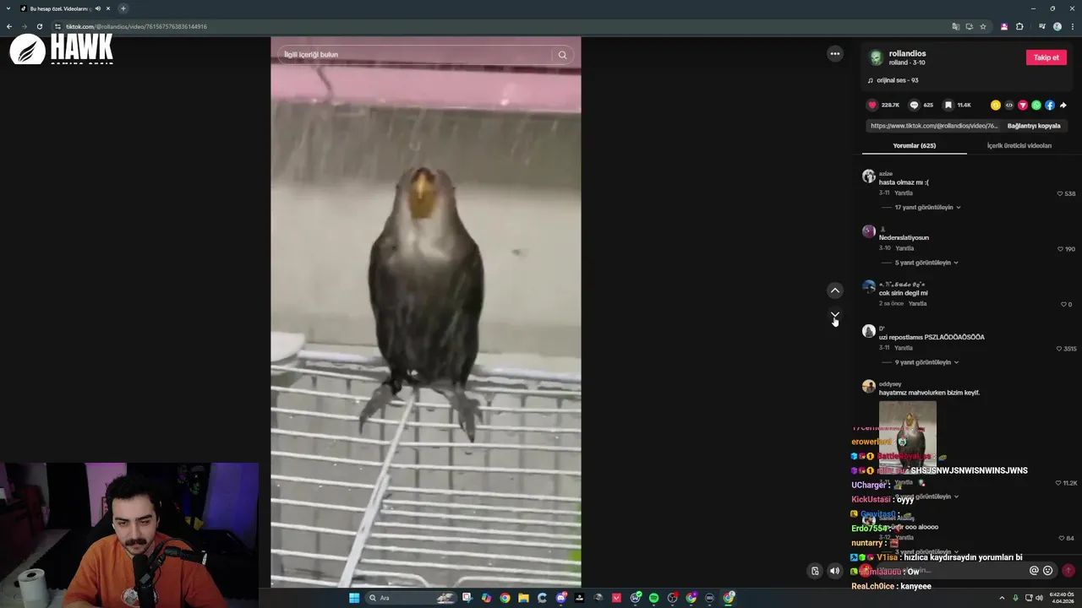Go to next video with down chevron
1082x608 pixels.
(835, 317)
